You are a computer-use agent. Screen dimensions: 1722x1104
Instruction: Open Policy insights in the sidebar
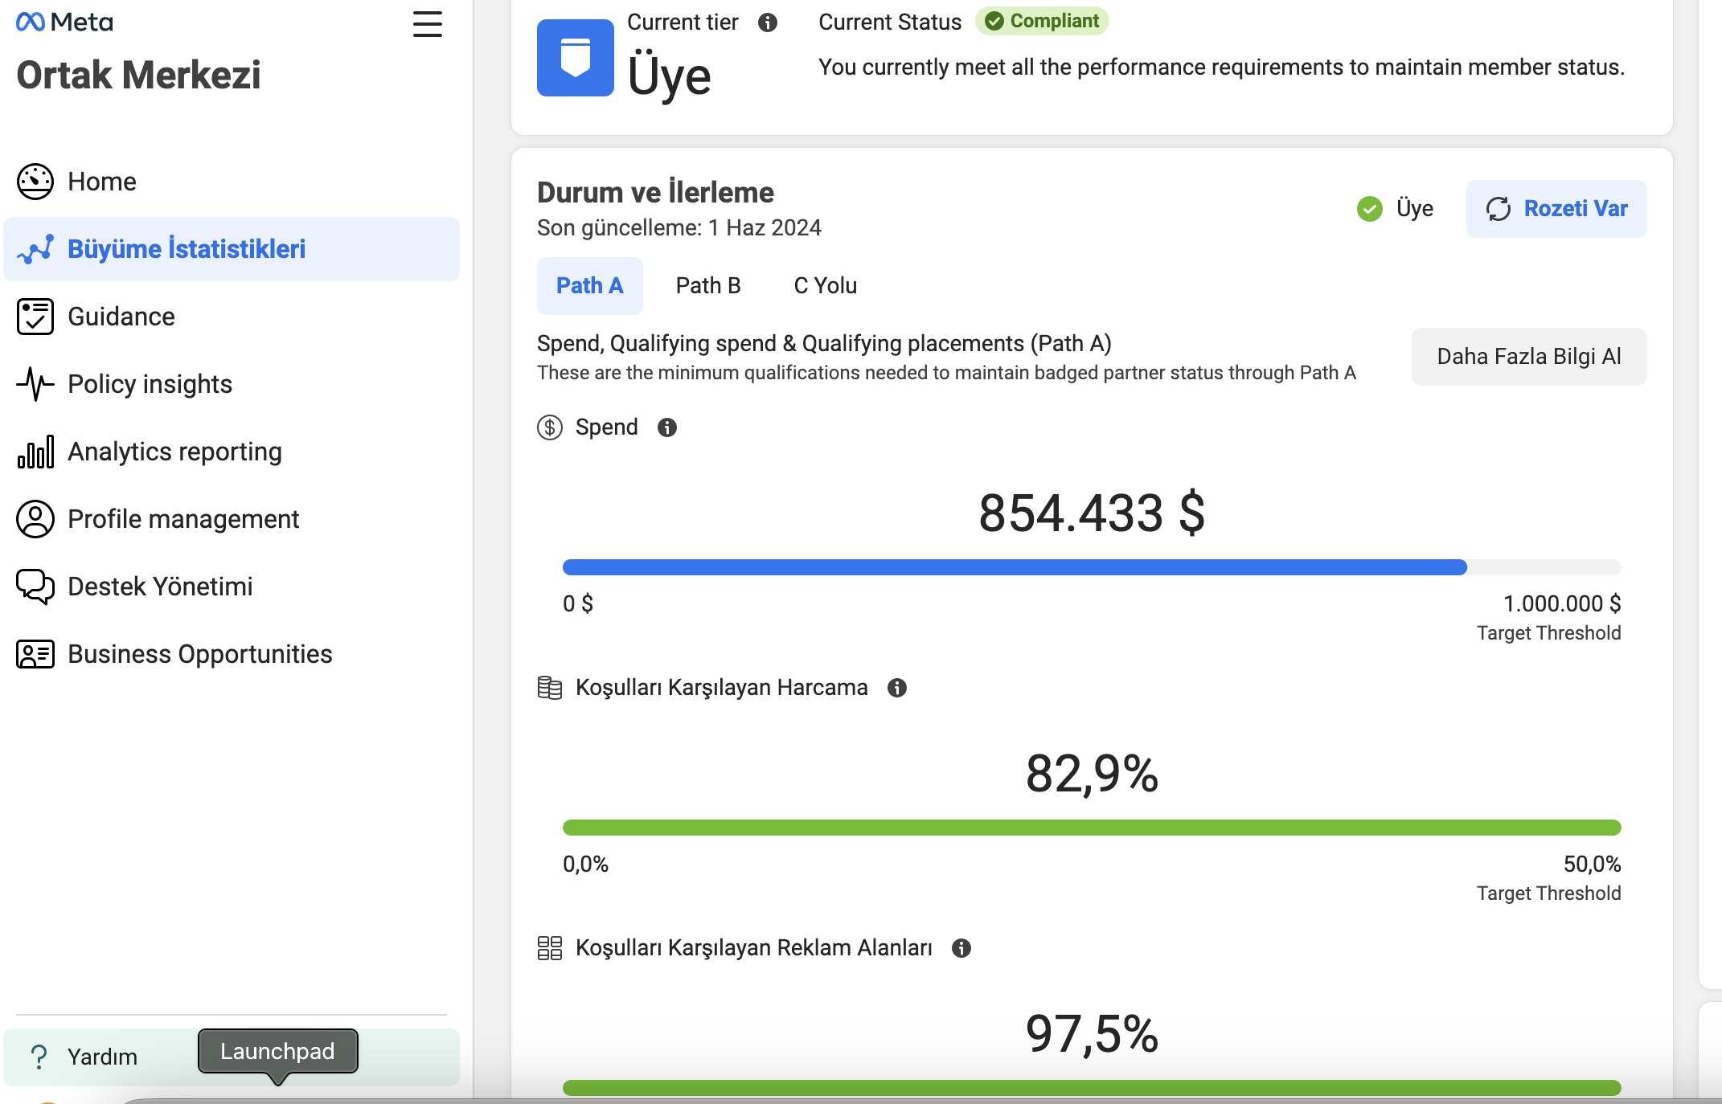point(232,384)
